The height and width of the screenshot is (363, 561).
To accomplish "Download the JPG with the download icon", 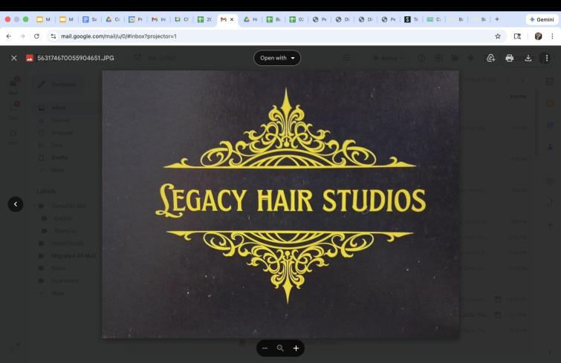I will click(528, 58).
